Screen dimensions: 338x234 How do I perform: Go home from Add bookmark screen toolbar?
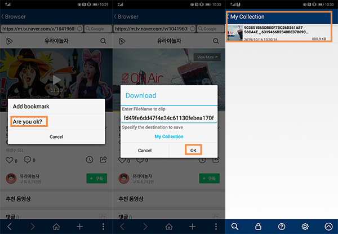56,227
